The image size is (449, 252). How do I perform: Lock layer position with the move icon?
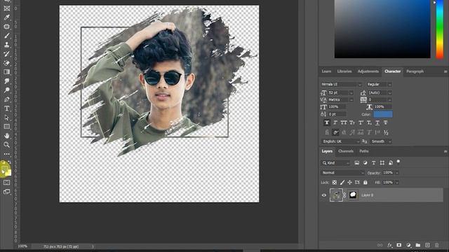pos(349,182)
